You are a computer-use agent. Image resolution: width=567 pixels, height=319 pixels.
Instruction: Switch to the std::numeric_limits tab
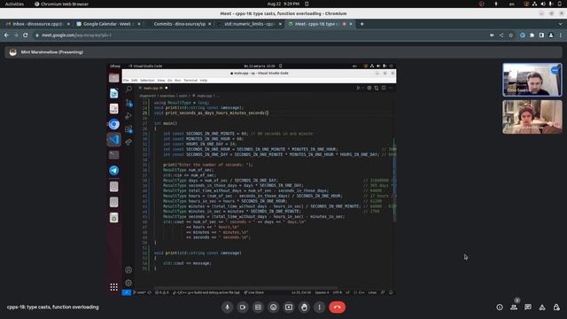point(249,24)
